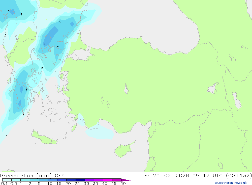Viewport: 252px width, 185px height.
Task: Click the 'Precipitation [mm]' title text
Action: coord(26,176)
